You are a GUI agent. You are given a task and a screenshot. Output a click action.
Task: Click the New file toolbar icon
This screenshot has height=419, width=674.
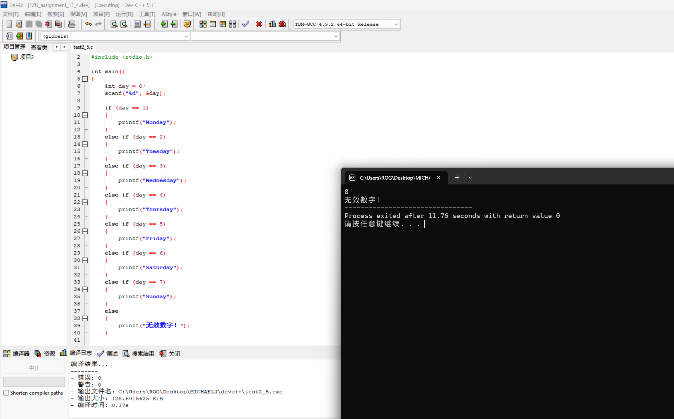[x=9, y=24]
